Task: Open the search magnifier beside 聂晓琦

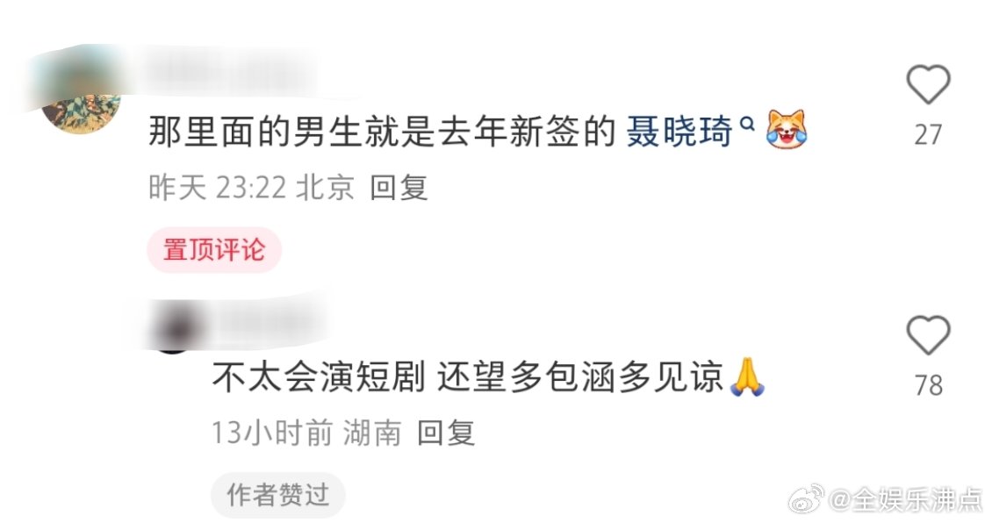Action: coord(748,124)
